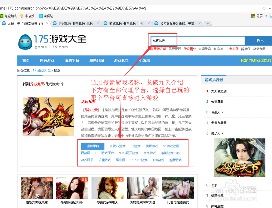Click the 175 favicon on the active tab
This screenshot has height=208, width=272.
point(4,23)
